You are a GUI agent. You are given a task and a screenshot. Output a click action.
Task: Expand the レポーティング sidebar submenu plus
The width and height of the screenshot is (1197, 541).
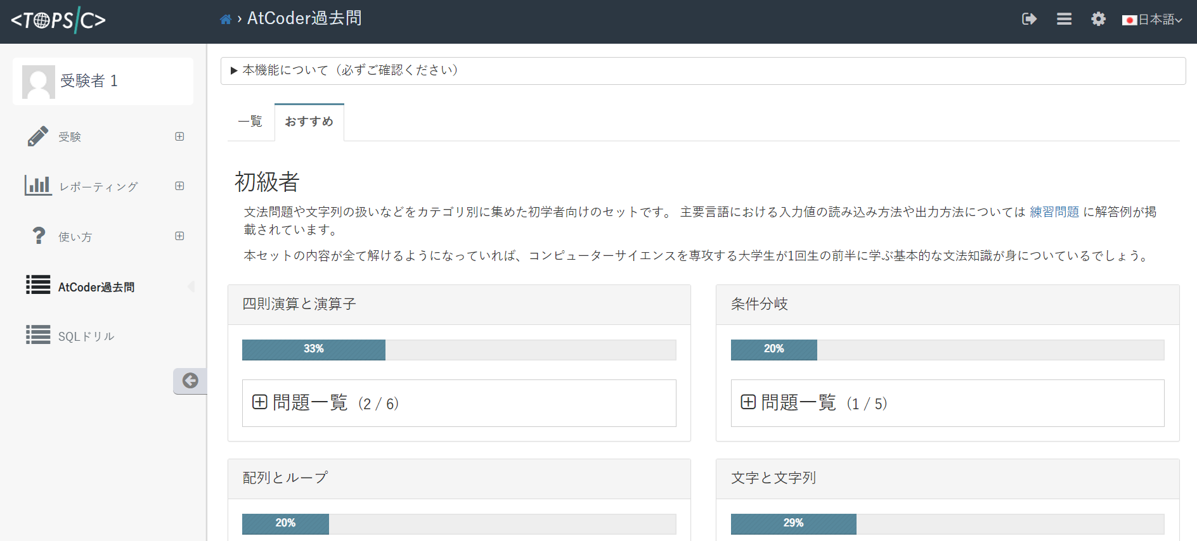(x=179, y=186)
